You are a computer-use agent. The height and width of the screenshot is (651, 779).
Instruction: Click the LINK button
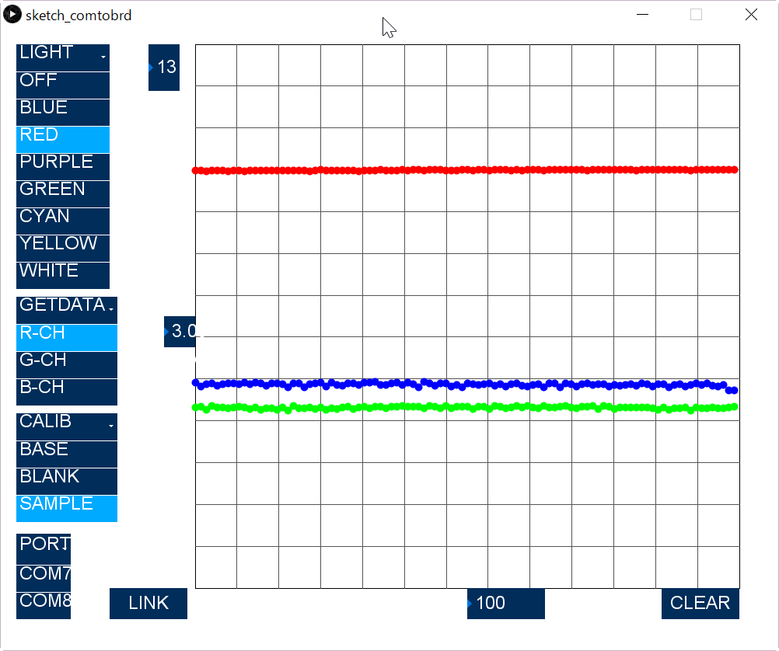pos(148,604)
